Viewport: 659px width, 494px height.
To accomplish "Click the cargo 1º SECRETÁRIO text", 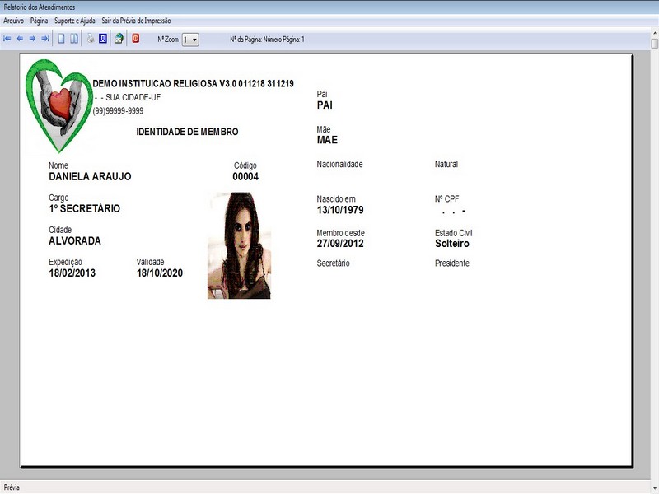I will 85,208.
